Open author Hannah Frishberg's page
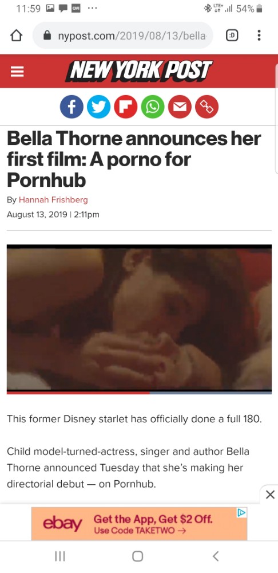The height and width of the screenshot is (573, 278). [53, 200]
